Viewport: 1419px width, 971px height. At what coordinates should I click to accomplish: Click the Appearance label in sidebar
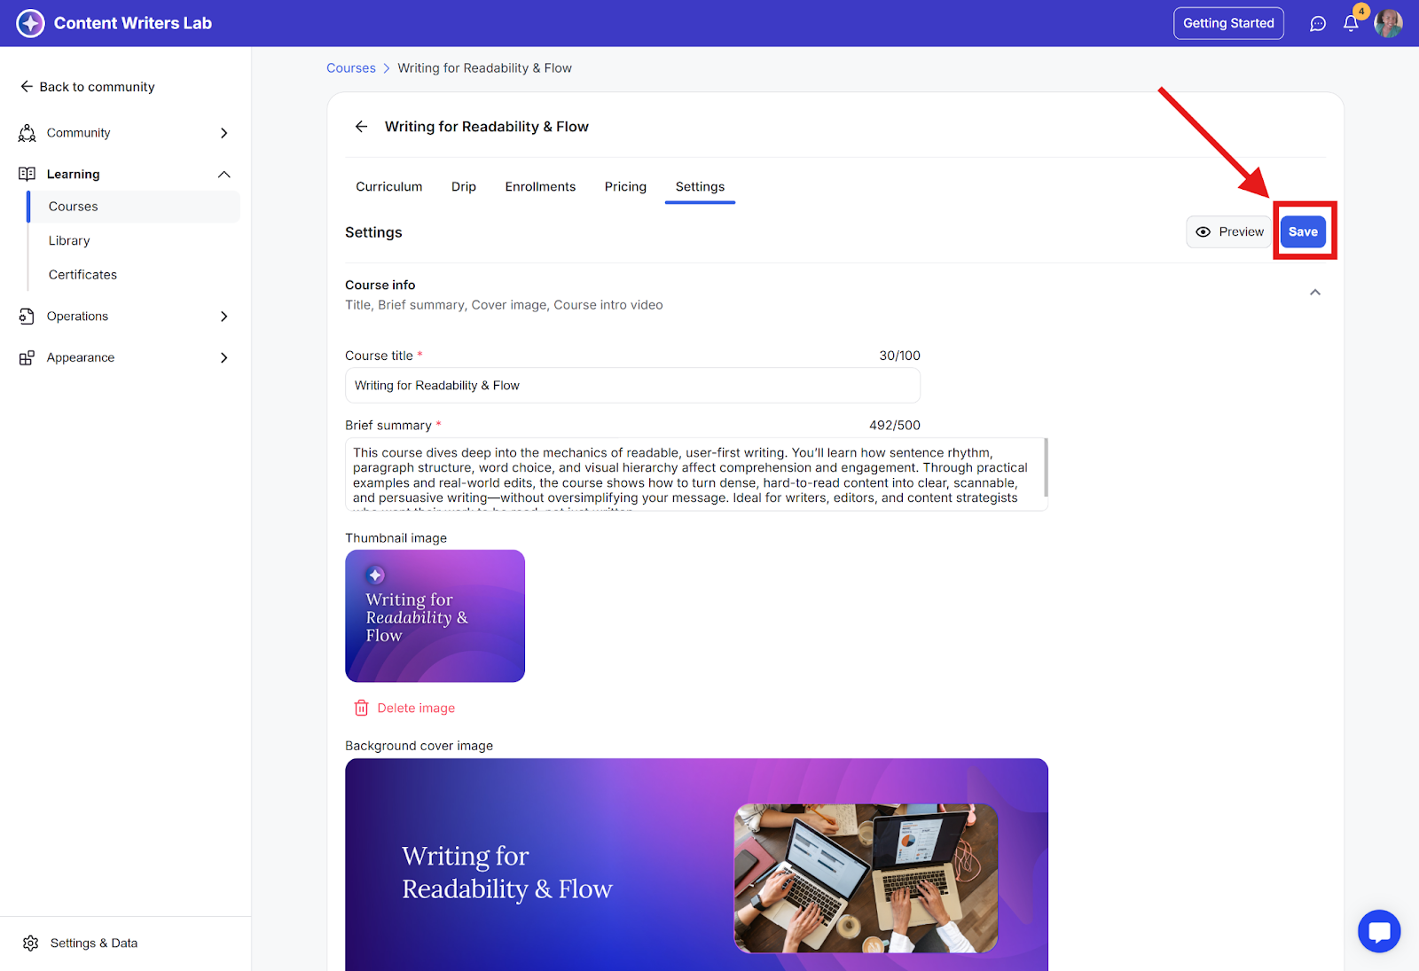coord(81,357)
